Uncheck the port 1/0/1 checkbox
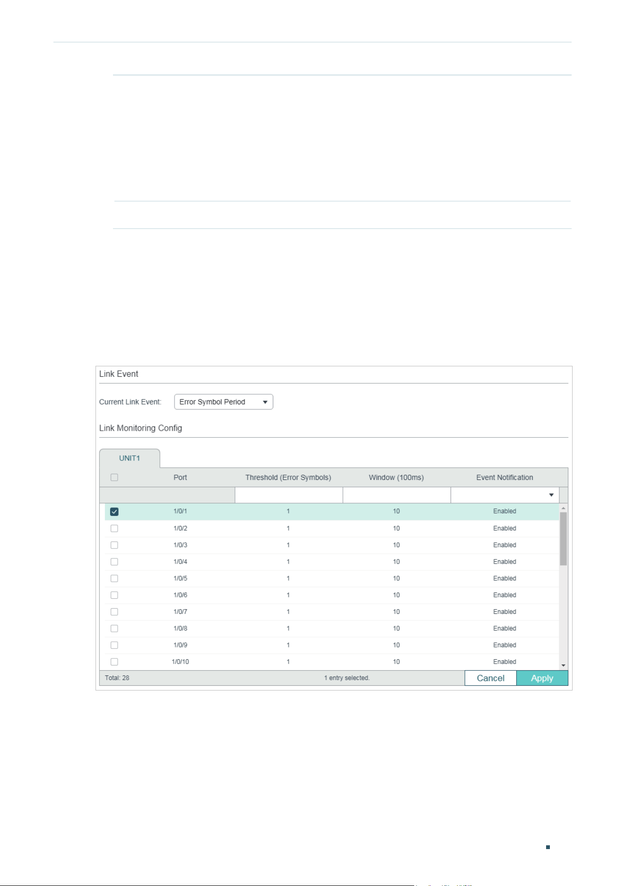The height and width of the screenshot is (886, 626). [114, 512]
